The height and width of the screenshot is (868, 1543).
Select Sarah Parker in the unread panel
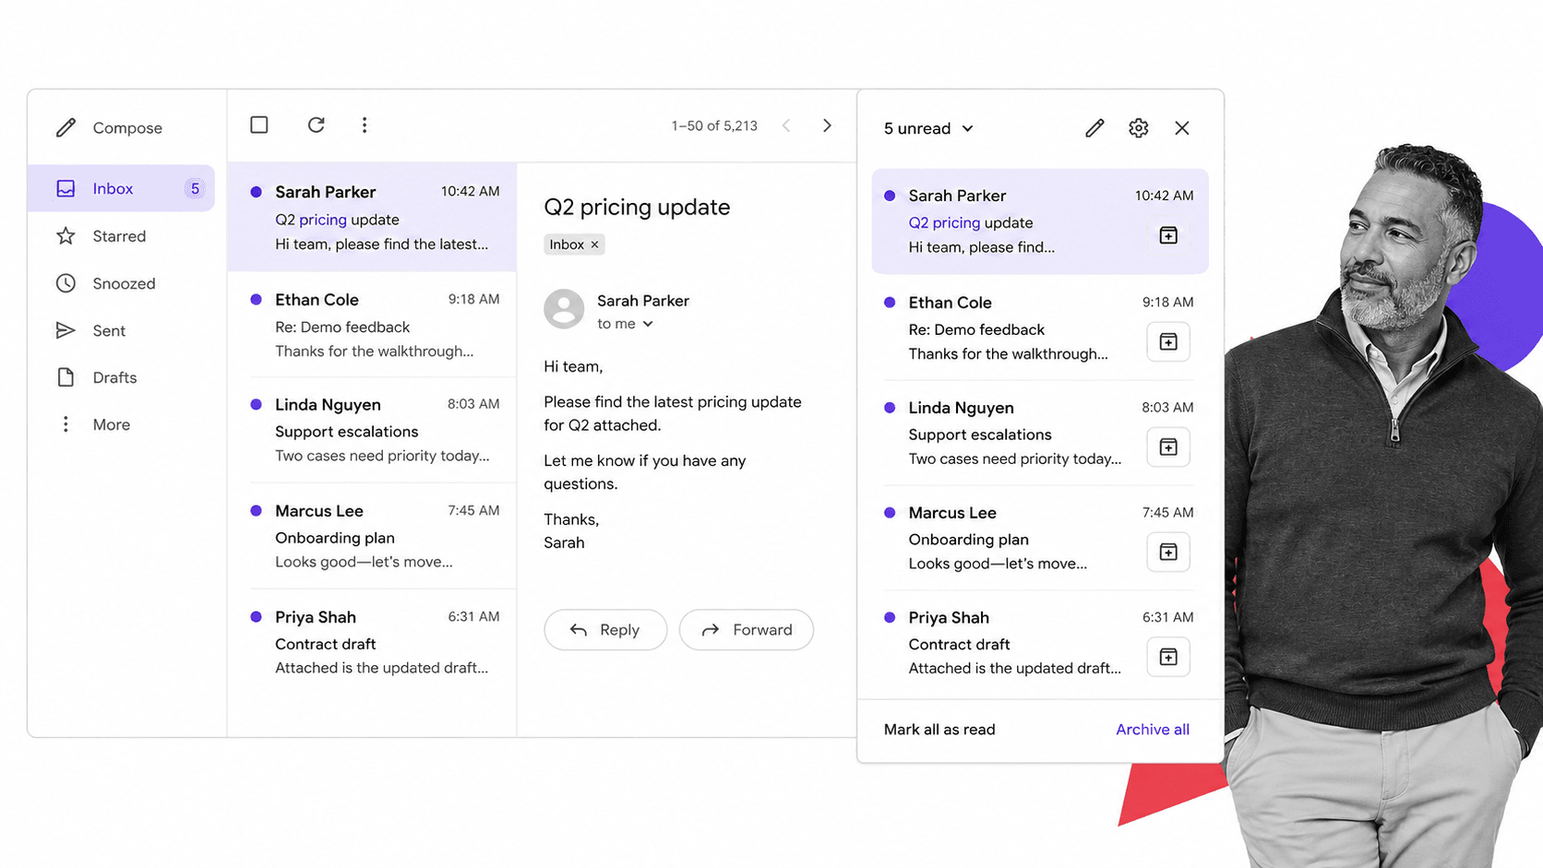1039,221
